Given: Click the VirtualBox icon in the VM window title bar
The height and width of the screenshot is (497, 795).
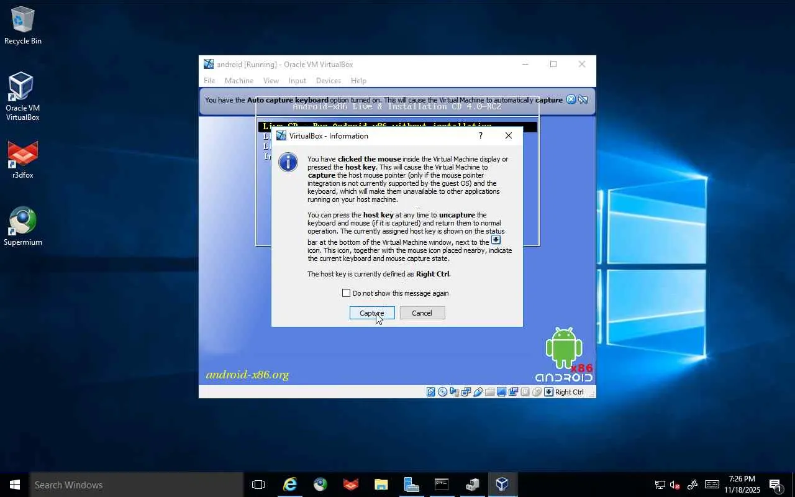Looking at the screenshot, I should pos(209,64).
